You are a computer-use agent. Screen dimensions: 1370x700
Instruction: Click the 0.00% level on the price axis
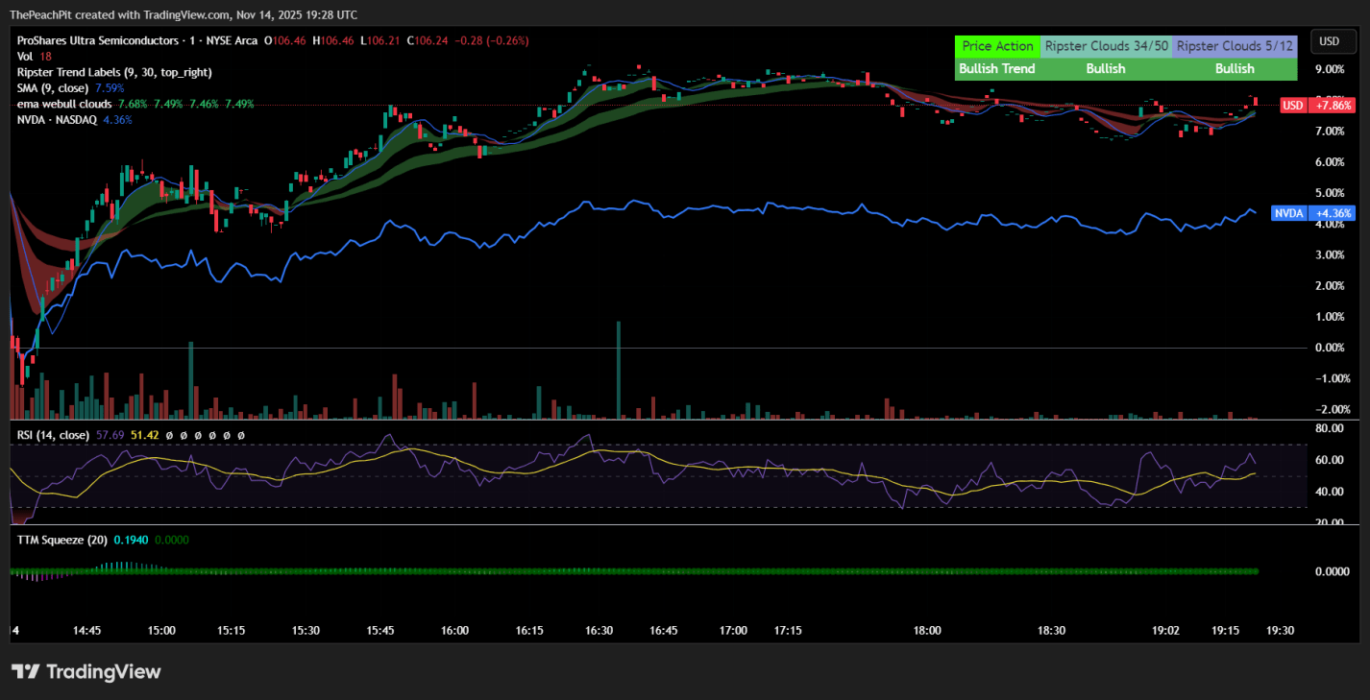click(1329, 348)
